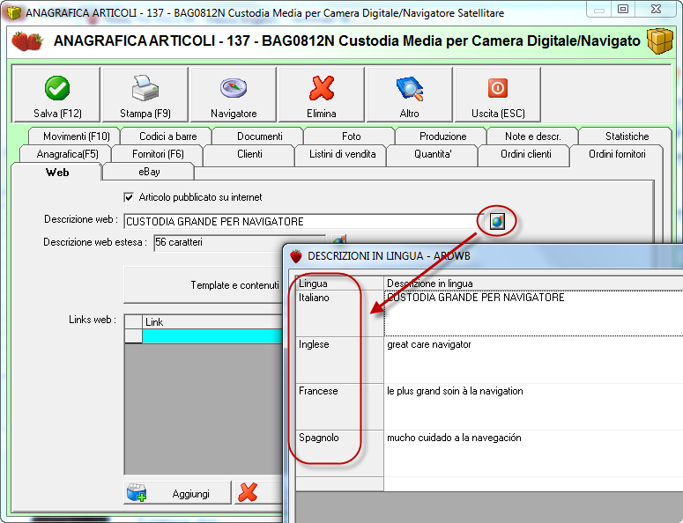Switch to the Produzione tab
Viewport: 683px width, 523px height.
tap(443, 136)
